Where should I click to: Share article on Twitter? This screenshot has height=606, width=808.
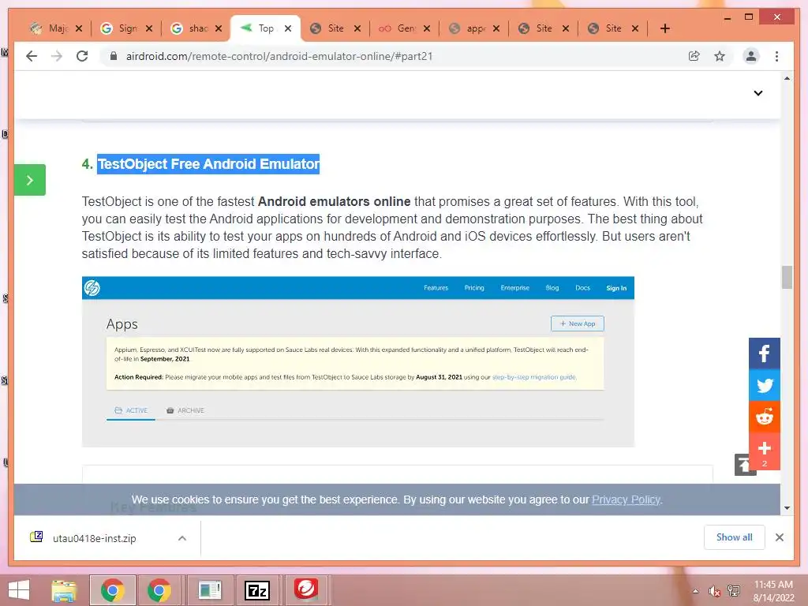tap(764, 385)
